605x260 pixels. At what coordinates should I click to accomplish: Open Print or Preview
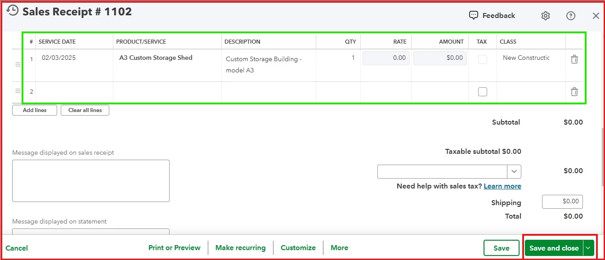(x=175, y=247)
